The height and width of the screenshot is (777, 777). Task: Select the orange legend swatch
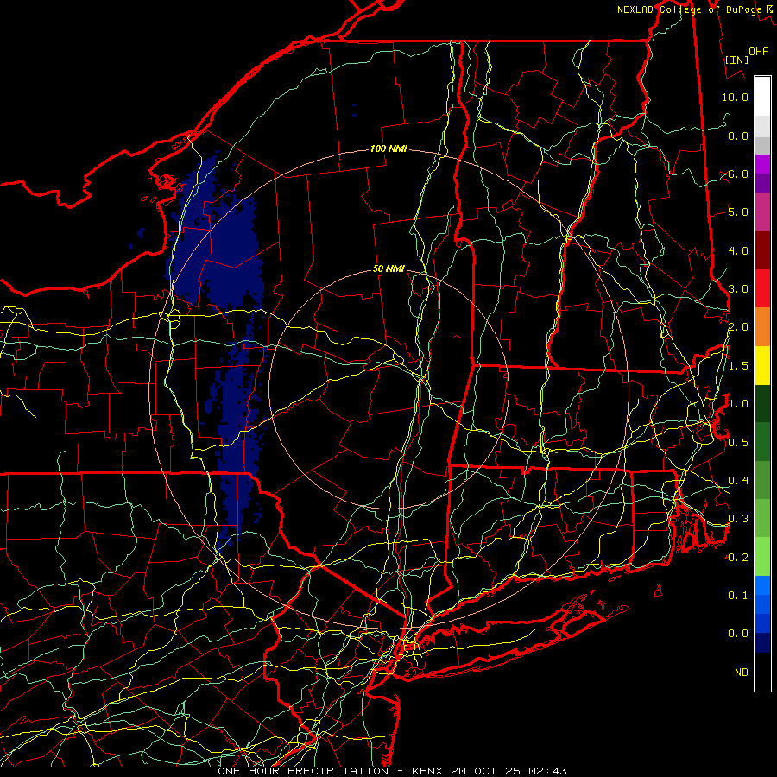(x=762, y=327)
